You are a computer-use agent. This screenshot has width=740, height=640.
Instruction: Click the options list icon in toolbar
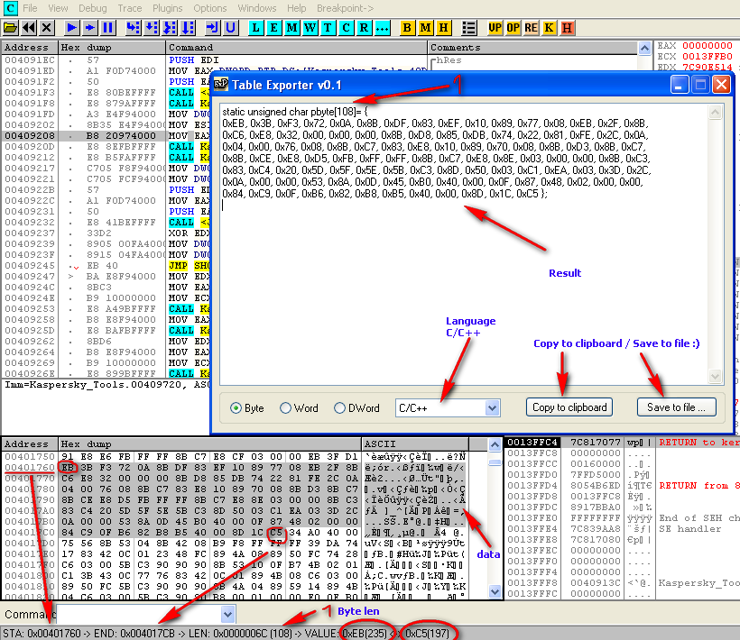pos(468,28)
